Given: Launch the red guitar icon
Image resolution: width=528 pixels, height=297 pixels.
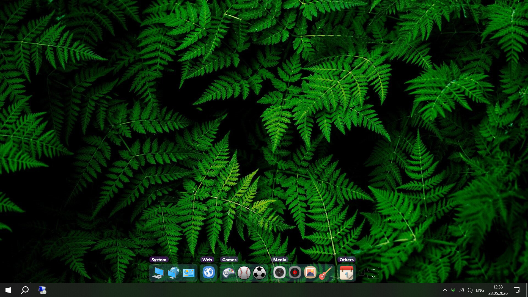Looking at the screenshot, I should (x=326, y=273).
